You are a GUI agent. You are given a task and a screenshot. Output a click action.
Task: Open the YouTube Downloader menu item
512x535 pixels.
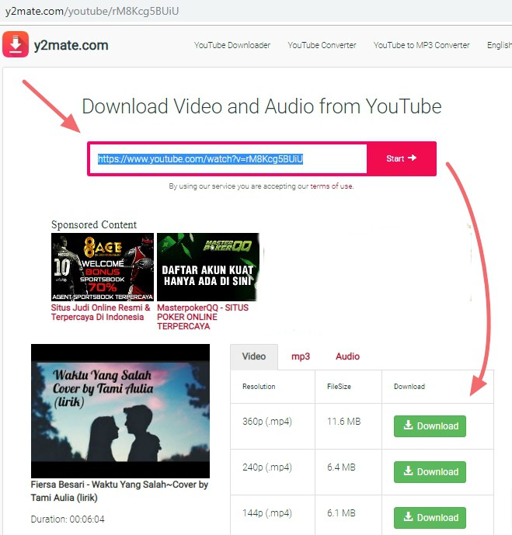tap(232, 45)
